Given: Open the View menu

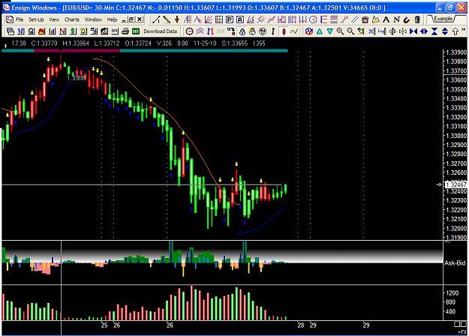Looking at the screenshot, I should pyautogui.click(x=54, y=19).
